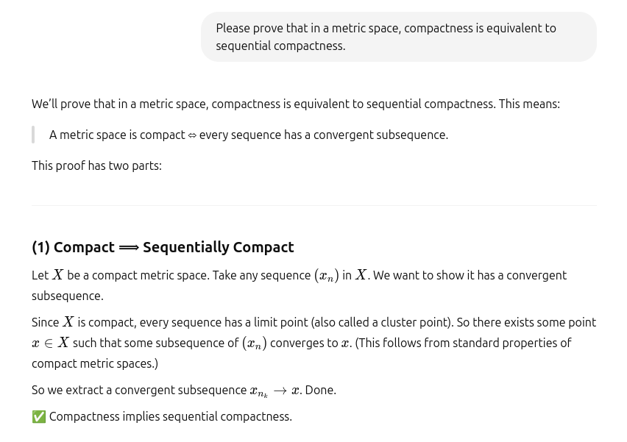
Task: Click 'Compactness implies sequential compactness.' conclusion
Action: pos(171,416)
